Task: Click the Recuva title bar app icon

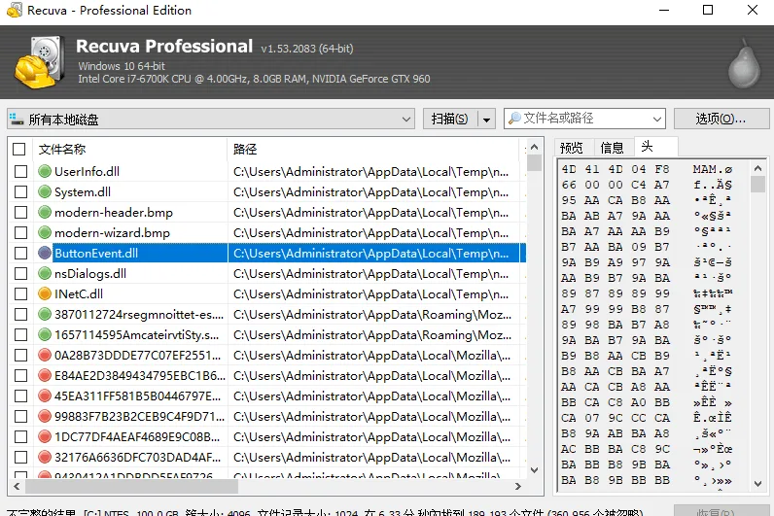Action: (15, 10)
